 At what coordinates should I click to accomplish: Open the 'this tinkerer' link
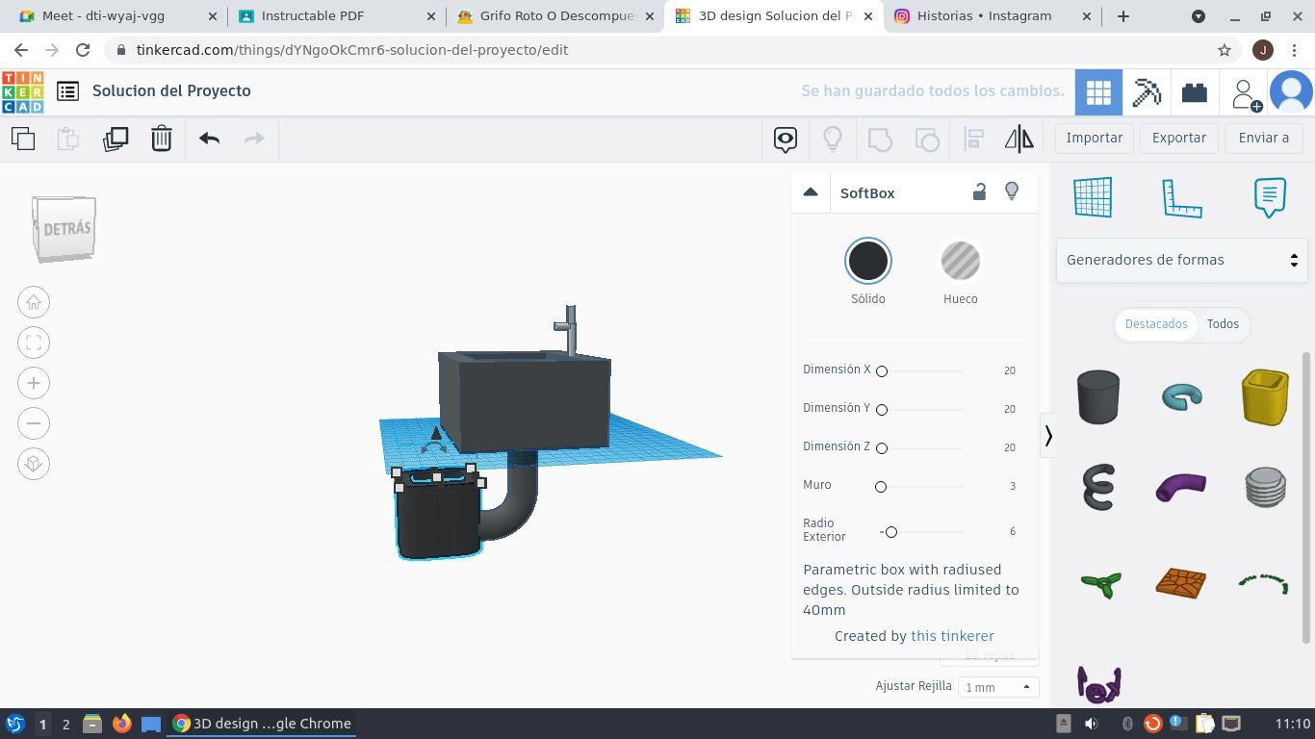pyautogui.click(x=952, y=636)
